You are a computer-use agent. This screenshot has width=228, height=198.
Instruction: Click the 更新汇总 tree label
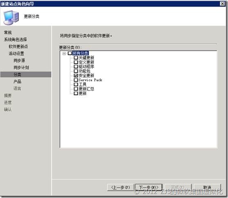[x=86, y=89]
